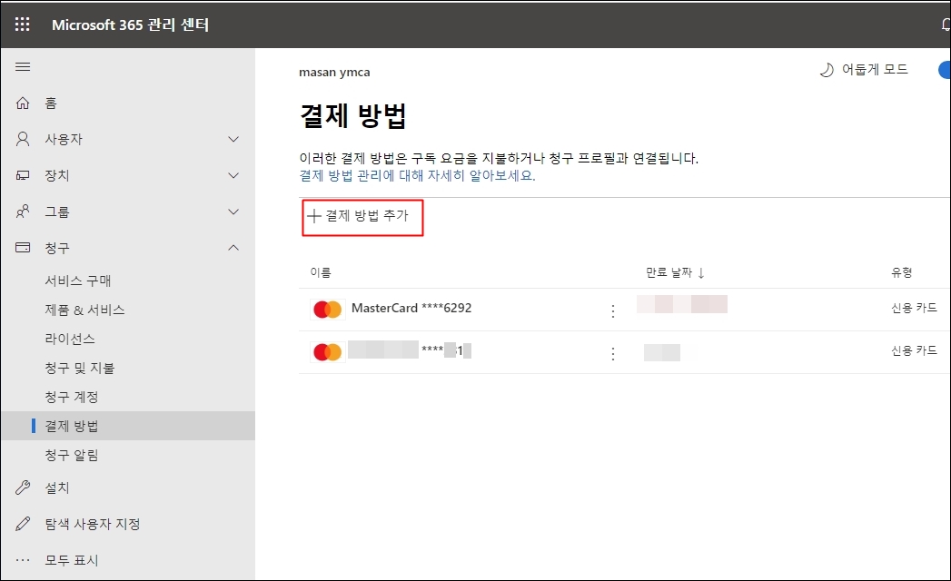The image size is (951, 581).
Task: Collapse navigation with the hamburger icon
Action: pyautogui.click(x=23, y=66)
